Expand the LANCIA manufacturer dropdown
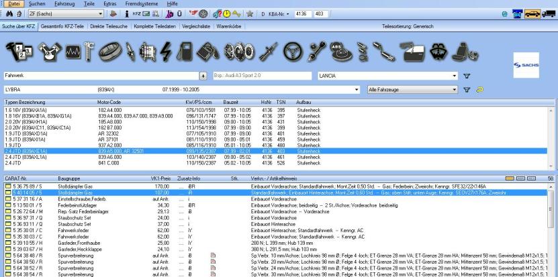Viewport: 558px width, 277px height. pyautogui.click(x=454, y=76)
